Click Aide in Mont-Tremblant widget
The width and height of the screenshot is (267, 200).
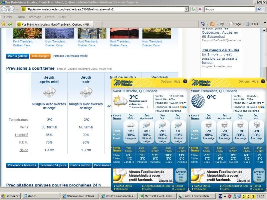click(255, 81)
